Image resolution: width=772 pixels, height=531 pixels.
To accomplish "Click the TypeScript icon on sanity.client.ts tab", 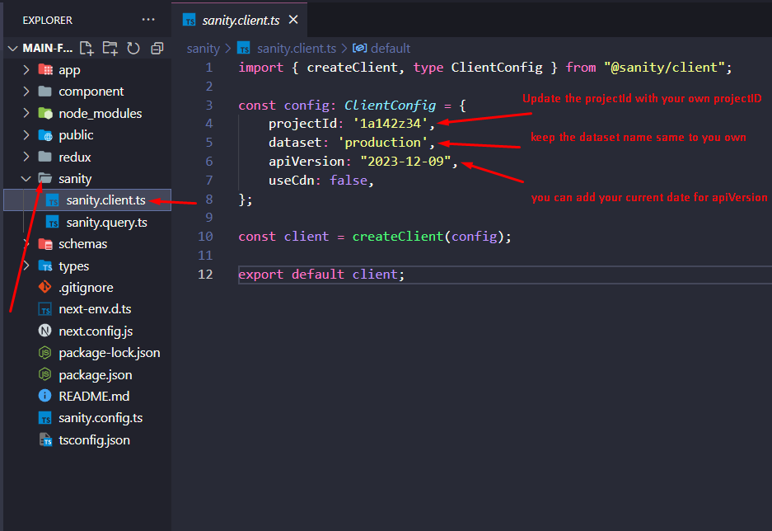I will [189, 20].
